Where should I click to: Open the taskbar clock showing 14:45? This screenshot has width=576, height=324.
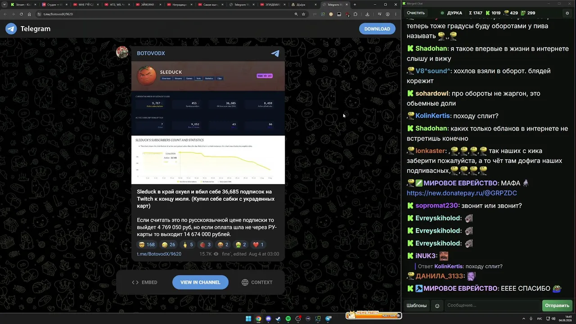coord(566,319)
